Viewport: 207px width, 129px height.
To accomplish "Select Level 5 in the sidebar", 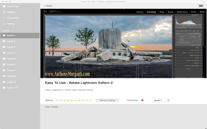I will [20, 59].
